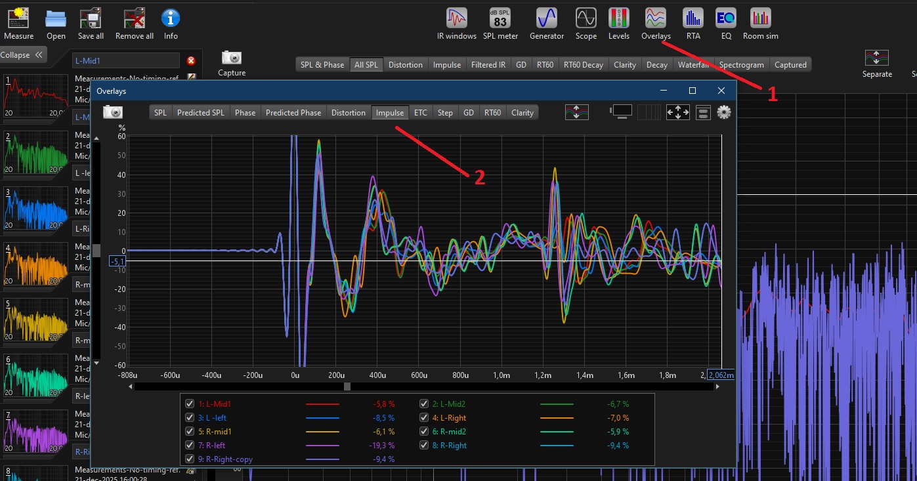Open Overlays settings gear icon
The image size is (917, 481).
pyautogui.click(x=724, y=112)
